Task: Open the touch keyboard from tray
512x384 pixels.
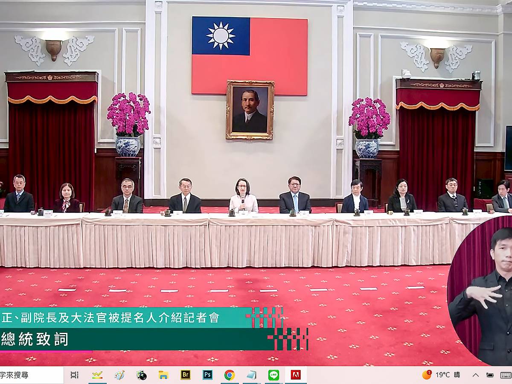Action: point(505,375)
